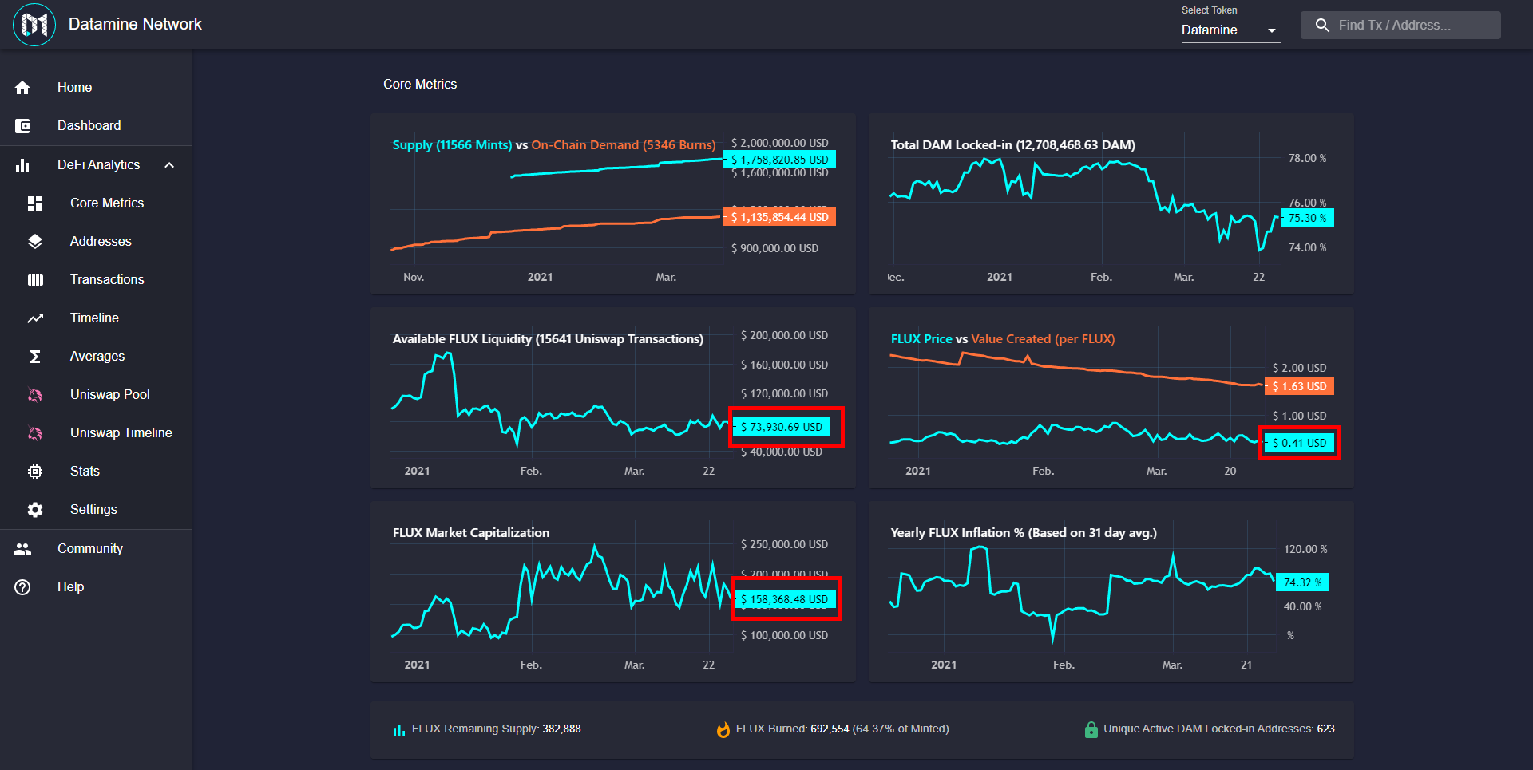Click the Dashboard wallet icon
Image resolution: width=1533 pixels, height=770 pixels.
pyautogui.click(x=22, y=126)
